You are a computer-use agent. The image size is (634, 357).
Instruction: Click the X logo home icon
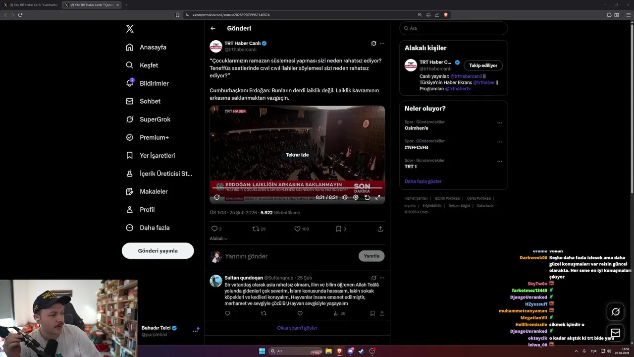pyautogui.click(x=130, y=29)
